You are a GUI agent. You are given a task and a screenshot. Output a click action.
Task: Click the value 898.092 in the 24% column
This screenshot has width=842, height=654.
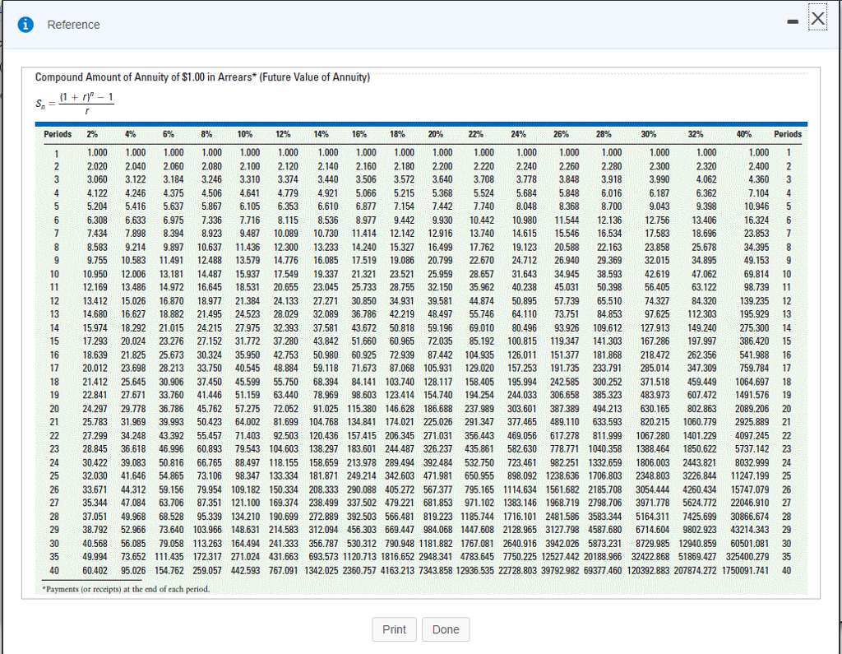click(522, 476)
